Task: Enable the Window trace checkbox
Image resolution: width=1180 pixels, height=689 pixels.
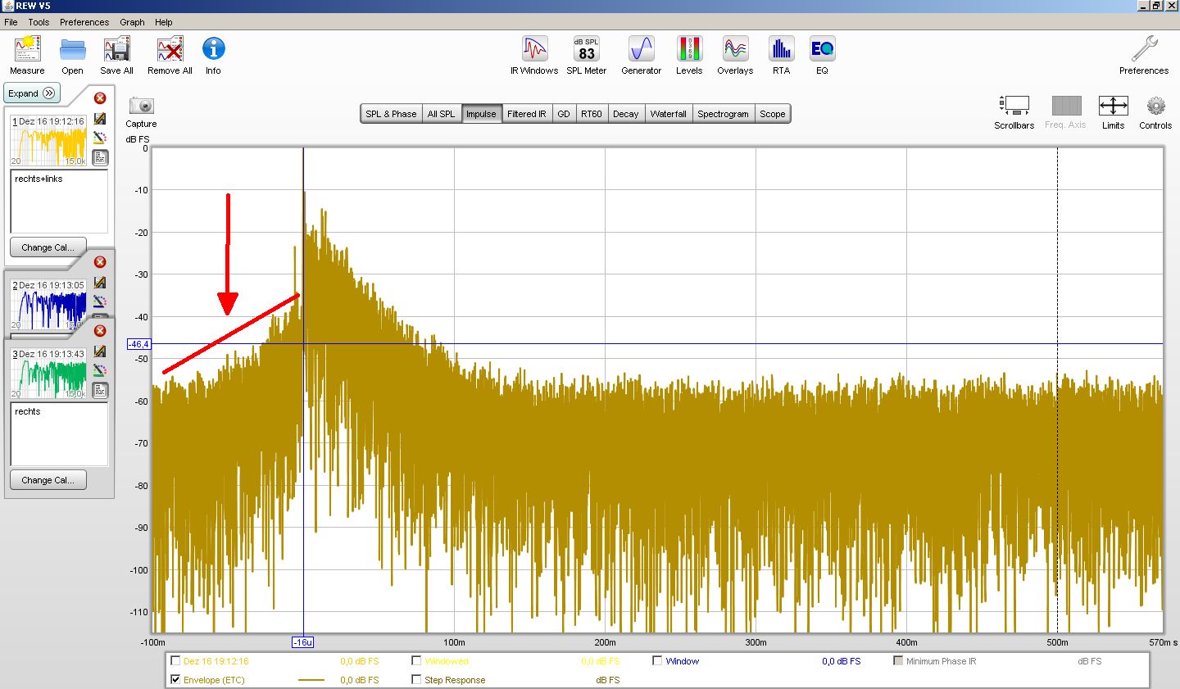Action: [x=657, y=661]
